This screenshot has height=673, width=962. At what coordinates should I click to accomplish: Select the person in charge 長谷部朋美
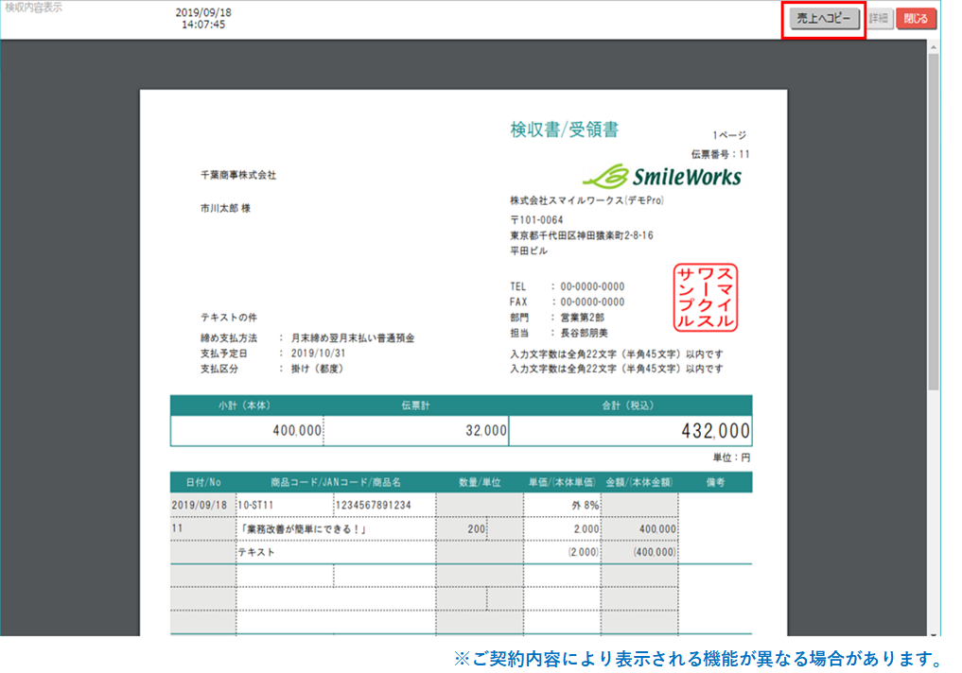[x=584, y=333]
